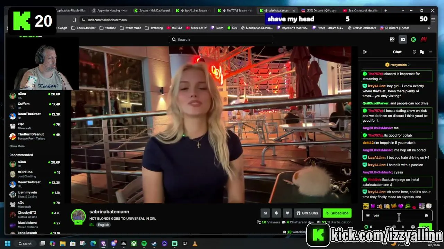Open twitch music bookmark folder
This screenshot has height=249, width=444.
pyautogui.click(x=130, y=28)
